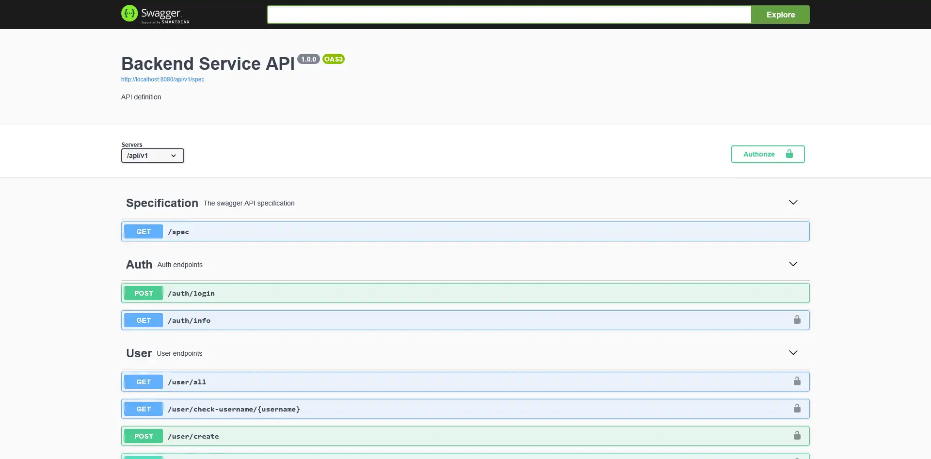Collapse the Auth section chevron
This screenshot has height=459, width=931.
793,264
